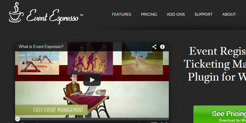Play the video with the center play button

pyautogui.click(x=92, y=80)
